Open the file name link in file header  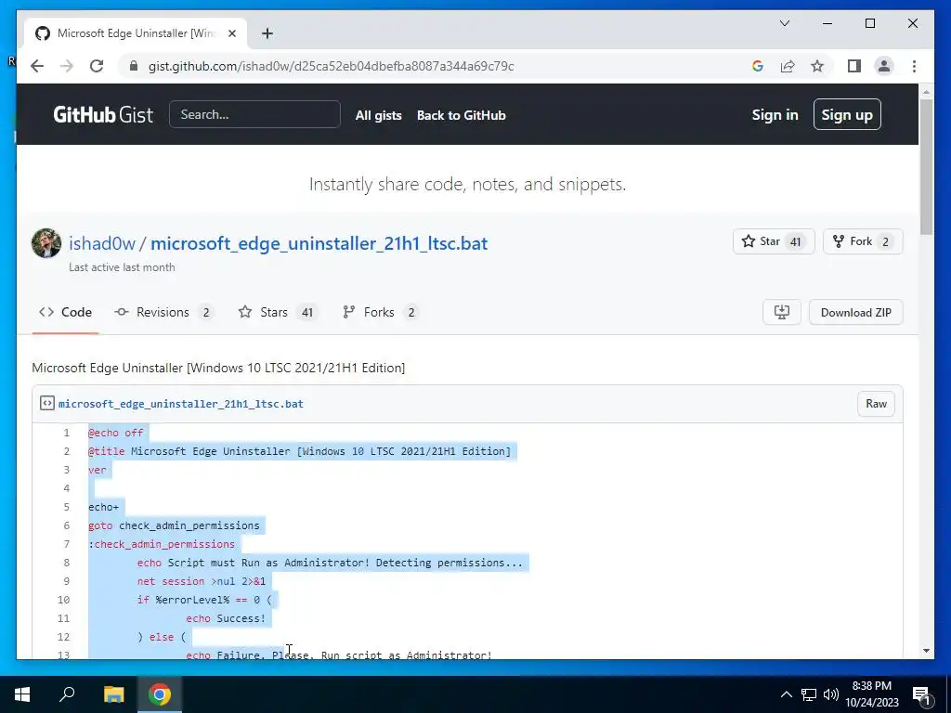click(181, 404)
